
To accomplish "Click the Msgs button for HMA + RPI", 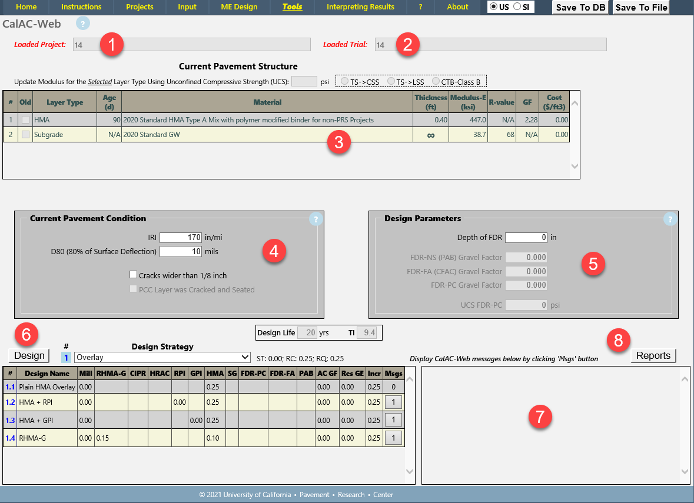I will [x=393, y=403].
